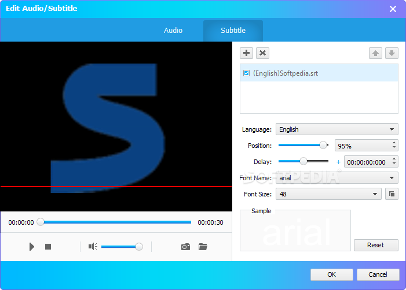The width and height of the screenshot is (406, 290).
Task: Click the Reset button
Action: tap(376, 245)
